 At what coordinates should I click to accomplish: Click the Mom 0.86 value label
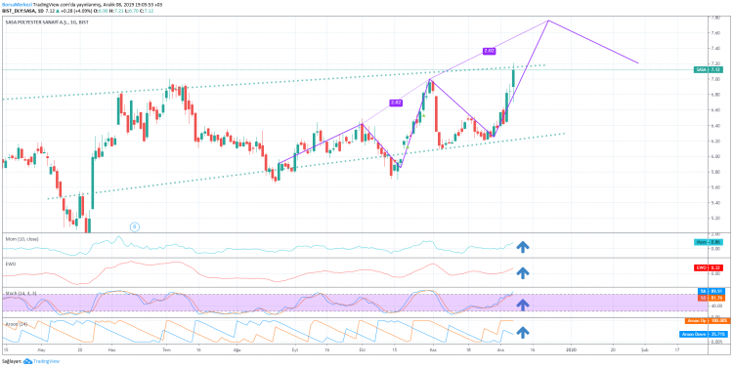click(709, 242)
